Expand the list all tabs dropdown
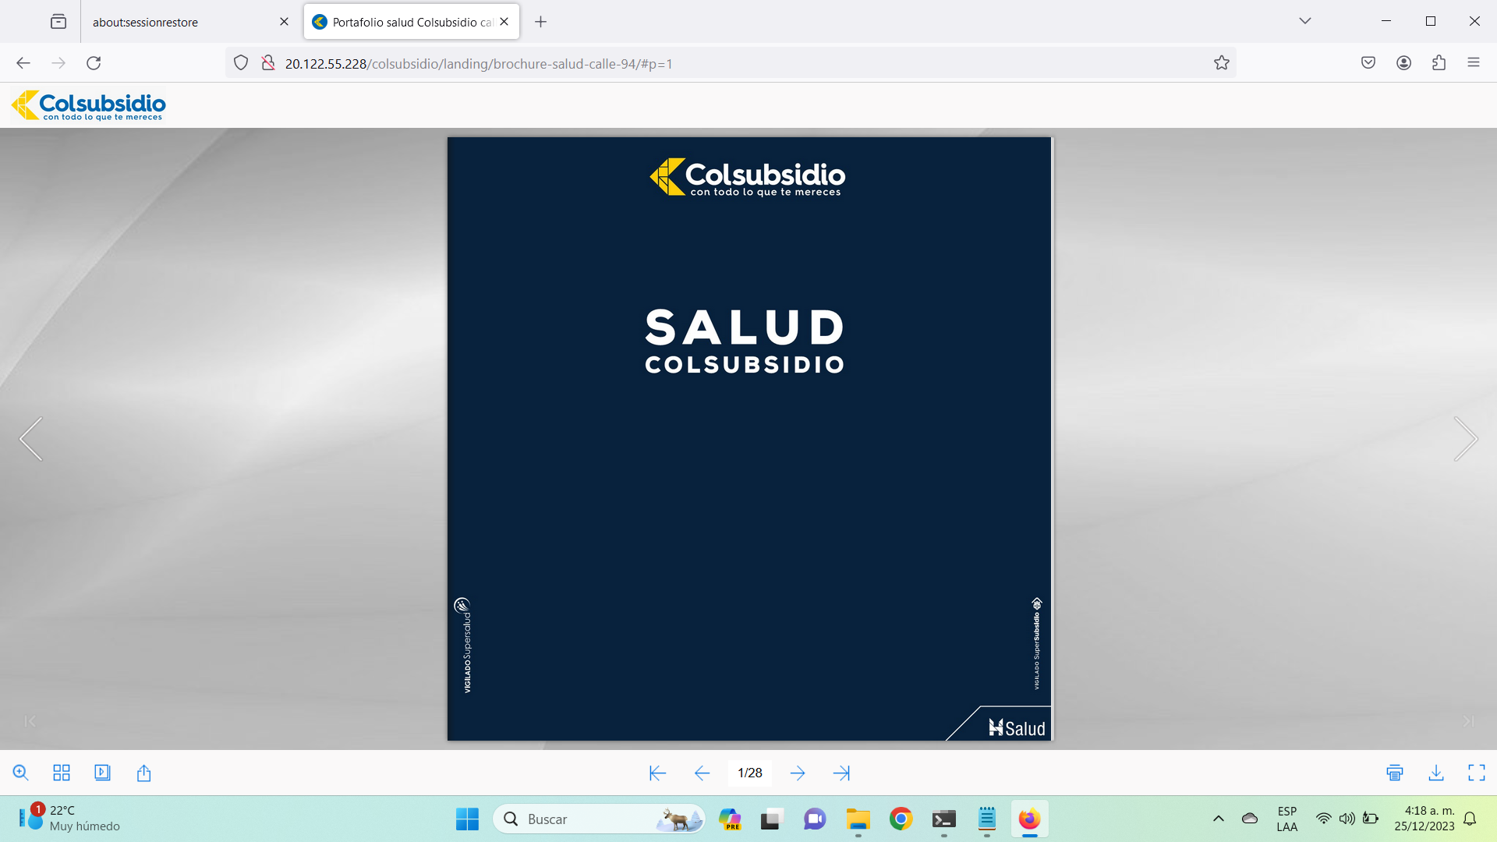 coord(1305,21)
